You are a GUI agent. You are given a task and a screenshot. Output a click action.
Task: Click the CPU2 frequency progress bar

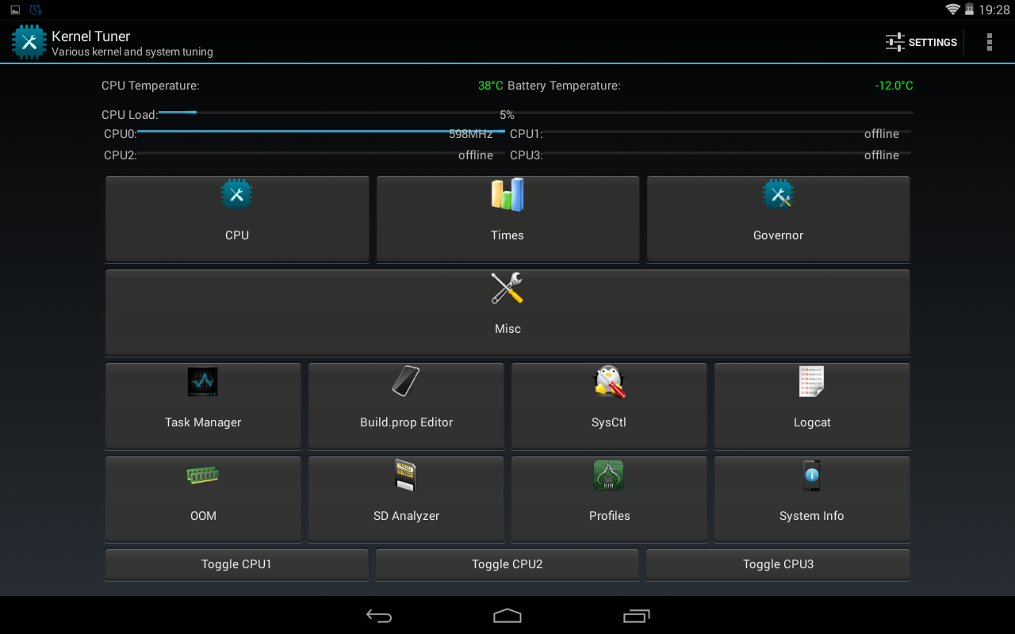[x=321, y=153]
